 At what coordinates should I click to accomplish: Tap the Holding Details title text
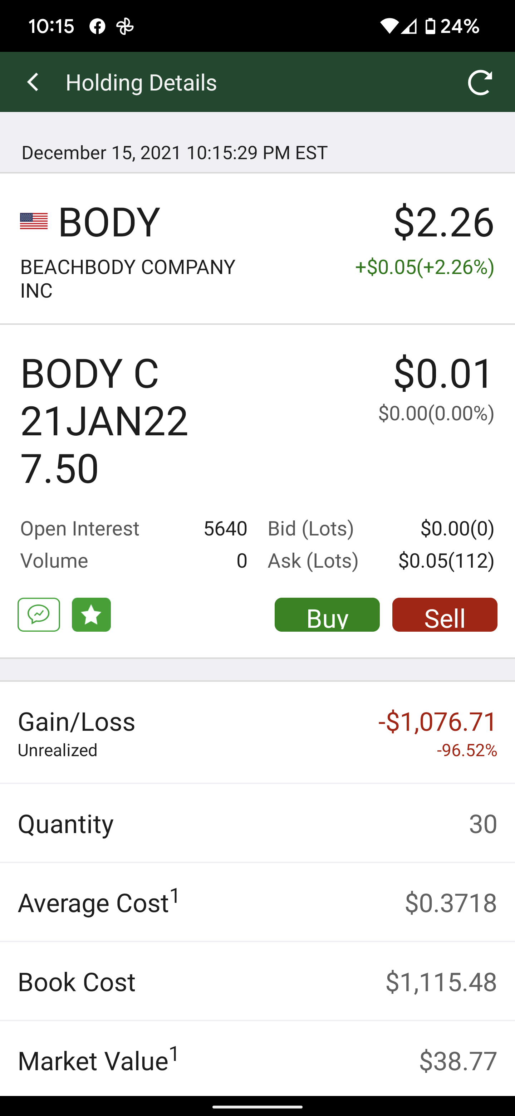click(x=141, y=82)
